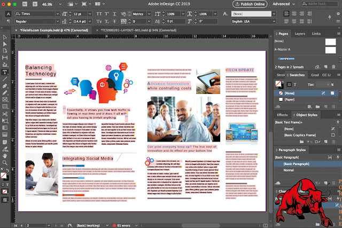Apply Strikethrough formatting icon
Screen dimensions: 342x228
pos(114,21)
